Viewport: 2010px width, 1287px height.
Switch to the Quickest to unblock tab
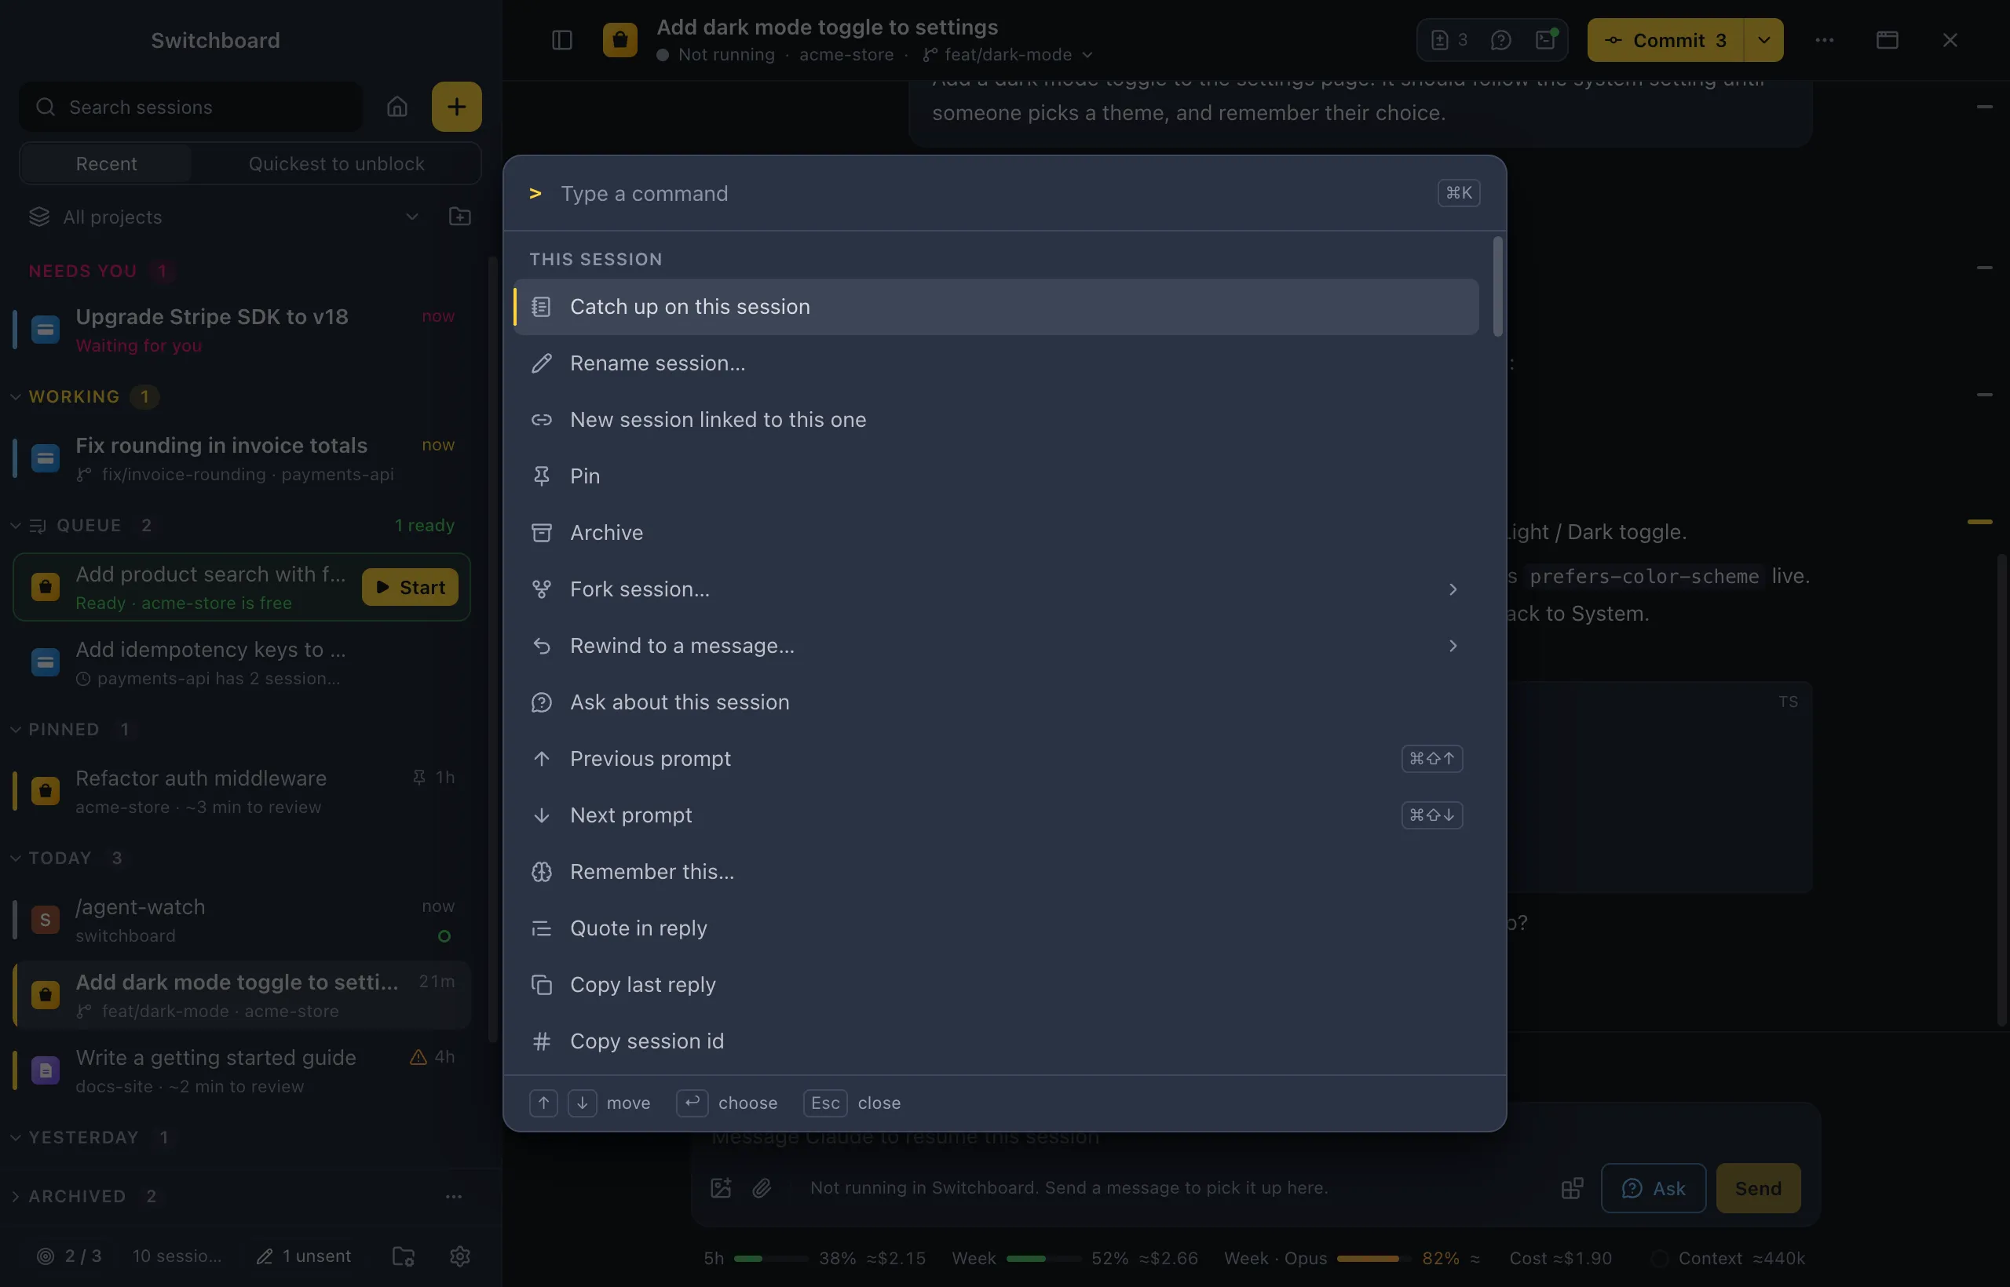click(336, 164)
